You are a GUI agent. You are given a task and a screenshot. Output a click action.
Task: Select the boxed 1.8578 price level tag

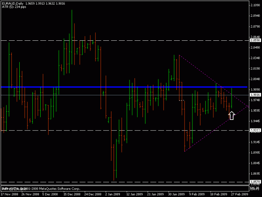[255, 182]
